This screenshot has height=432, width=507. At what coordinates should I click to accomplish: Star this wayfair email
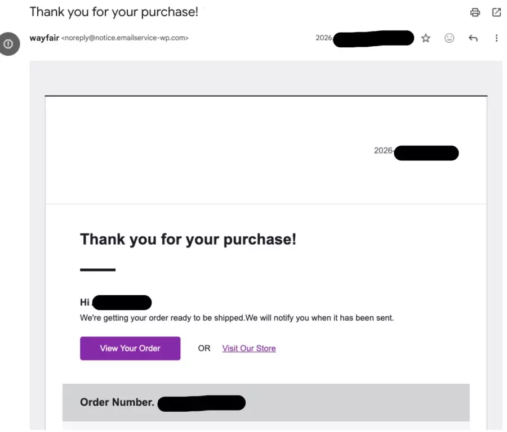pyautogui.click(x=426, y=38)
